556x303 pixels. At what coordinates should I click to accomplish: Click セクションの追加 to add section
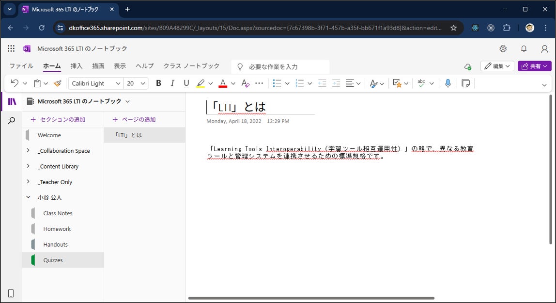[x=58, y=120]
